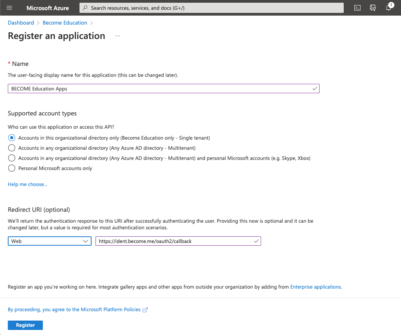Select the Single tenant account option
The width and height of the screenshot is (401, 335).
tap(12, 138)
